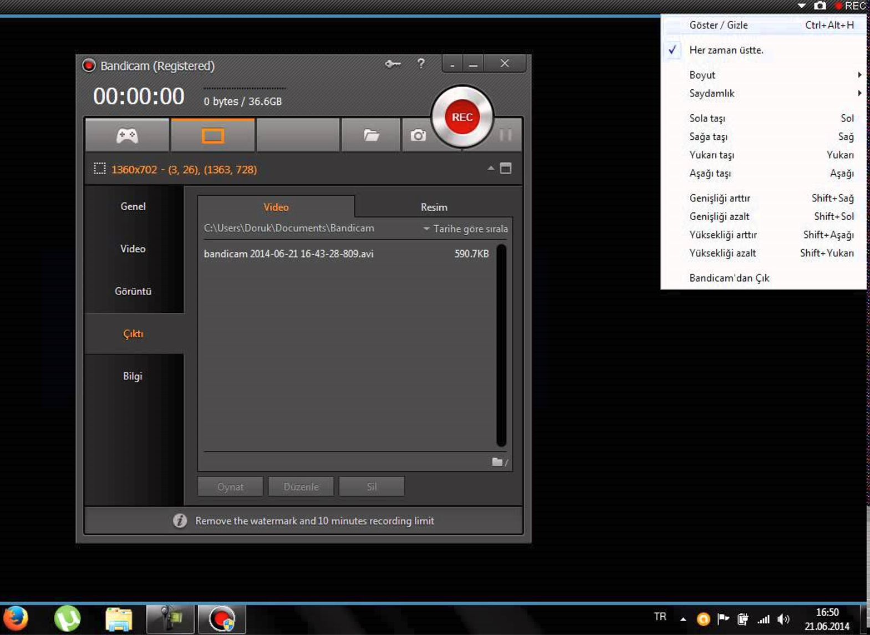Open the help question mark icon
Screen dimensions: 870x635
point(421,64)
